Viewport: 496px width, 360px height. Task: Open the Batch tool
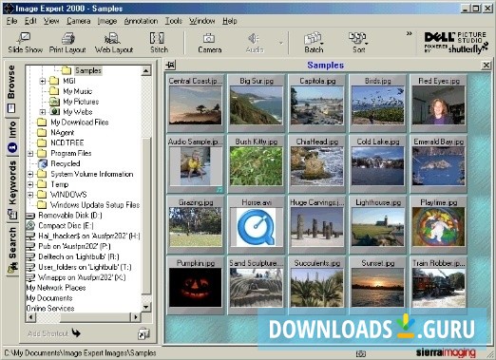click(x=314, y=43)
